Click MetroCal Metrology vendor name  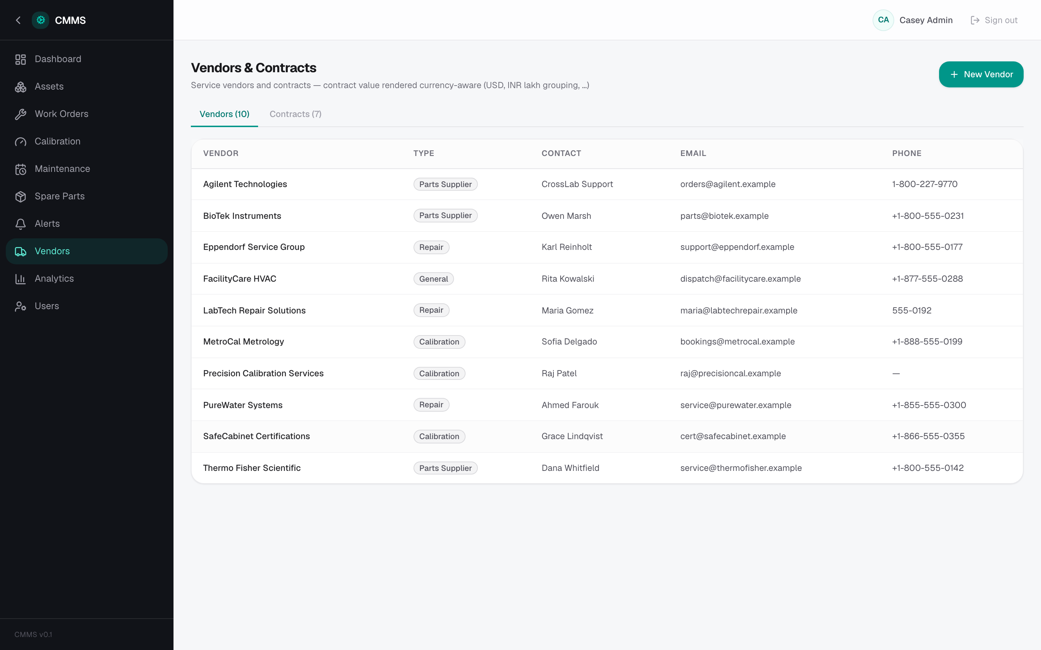[x=244, y=342]
